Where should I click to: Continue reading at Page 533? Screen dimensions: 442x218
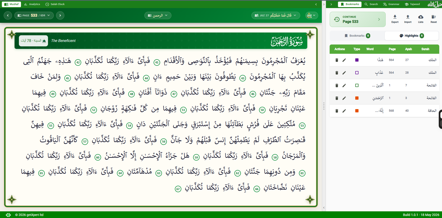click(x=357, y=19)
